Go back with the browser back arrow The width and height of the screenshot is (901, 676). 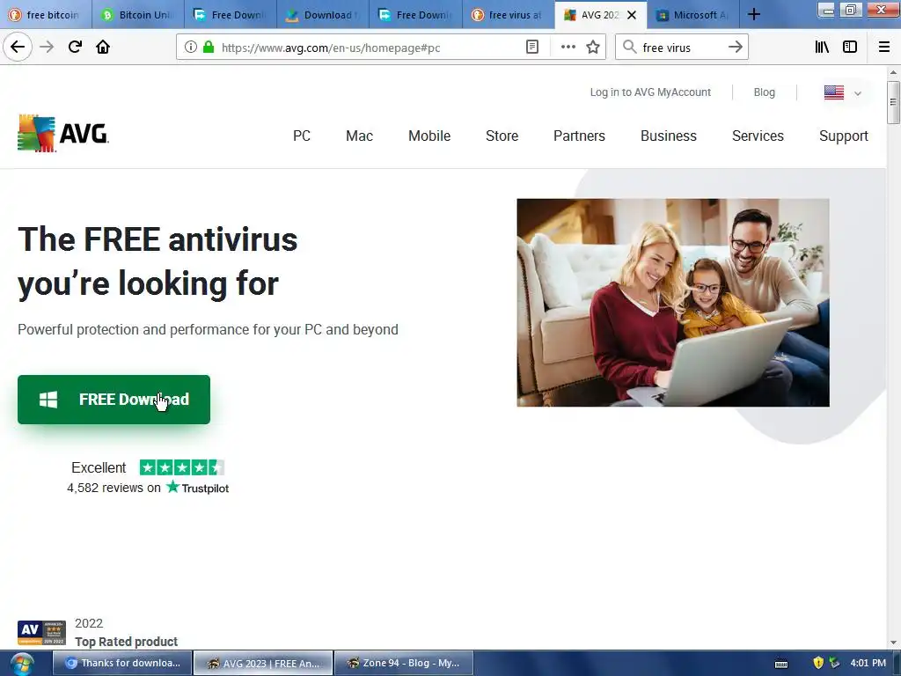click(18, 48)
